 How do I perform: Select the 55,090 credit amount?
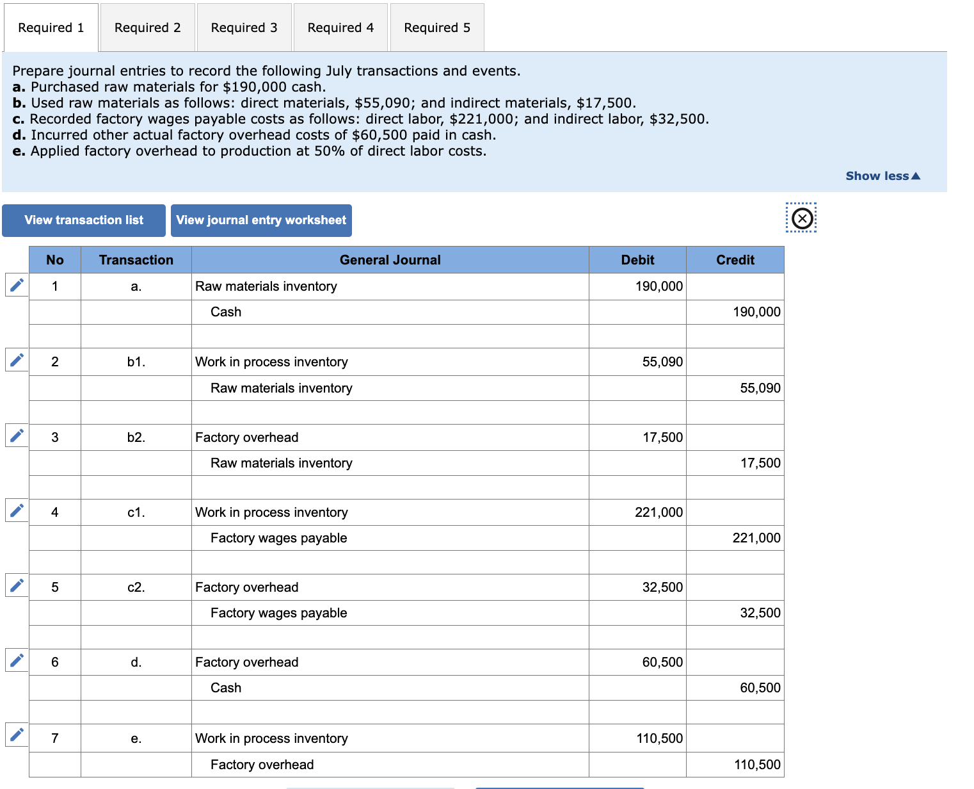tap(735, 388)
